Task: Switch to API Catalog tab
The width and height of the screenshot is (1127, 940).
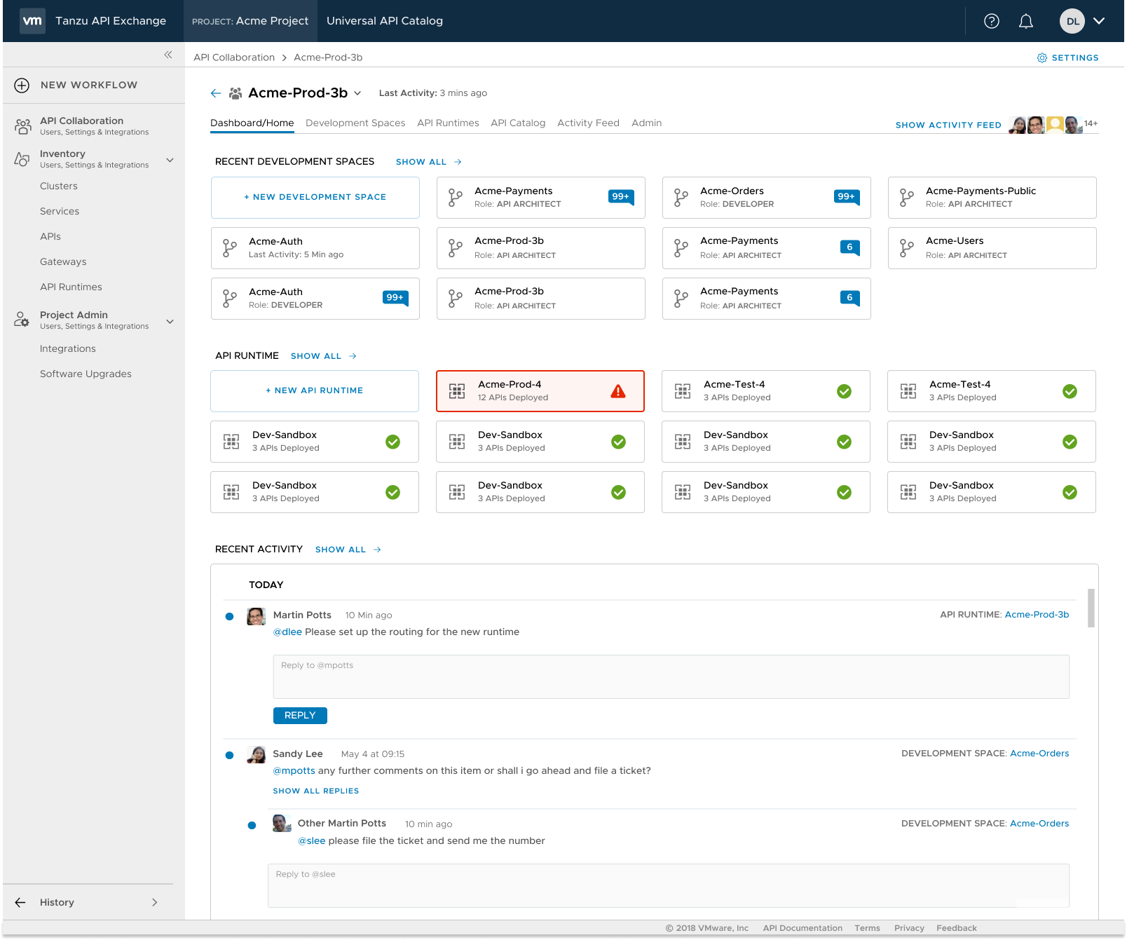Action: click(x=518, y=123)
